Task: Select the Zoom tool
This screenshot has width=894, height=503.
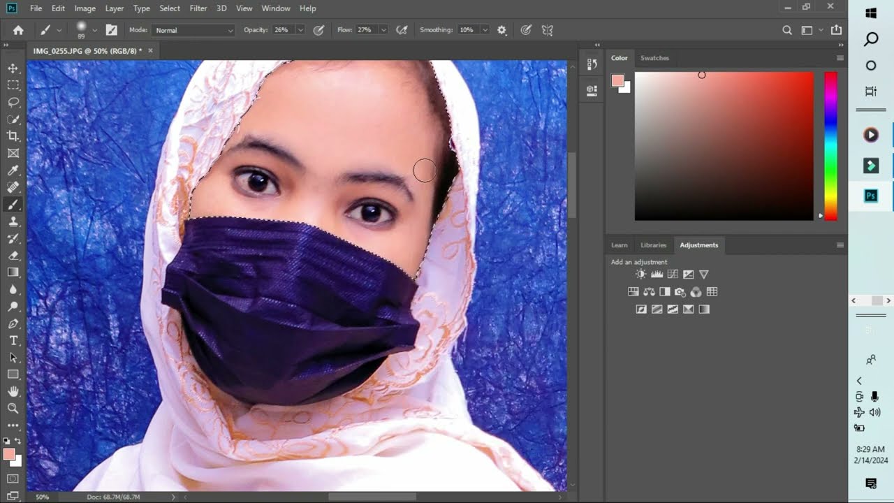Action: 13,408
